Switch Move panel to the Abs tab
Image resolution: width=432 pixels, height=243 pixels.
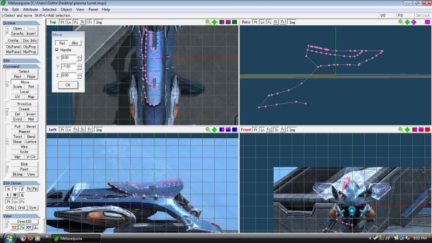pyautogui.click(x=75, y=43)
